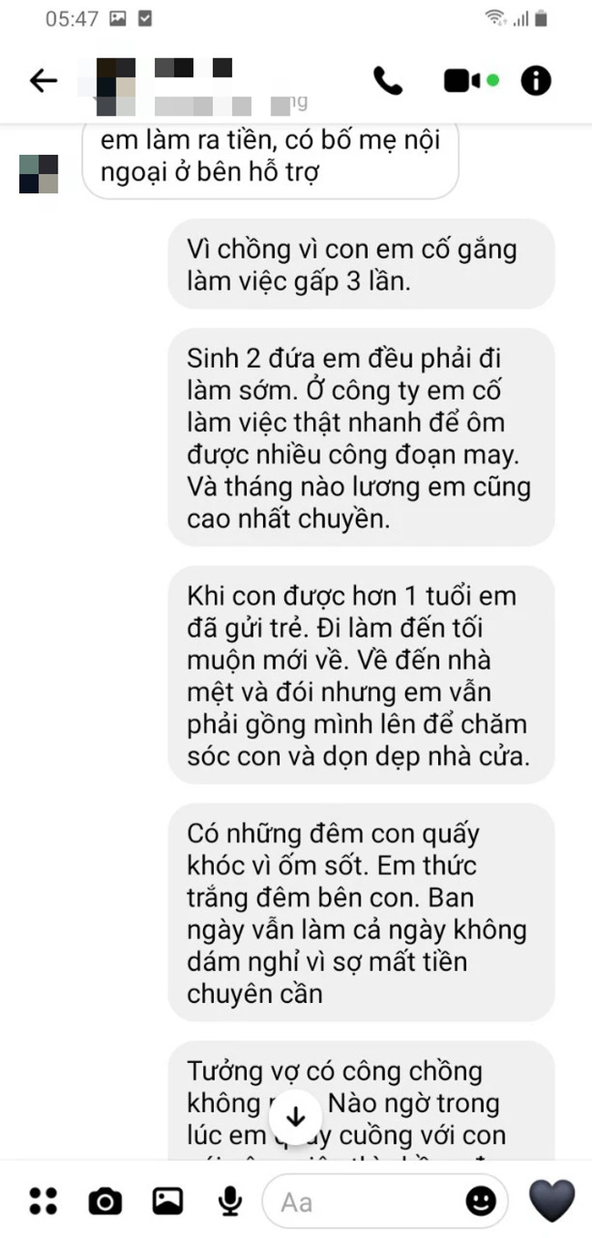The height and width of the screenshot is (1238, 592).
Task: Select message starting with 'Có những đêm con'
Action: point(361,913)
